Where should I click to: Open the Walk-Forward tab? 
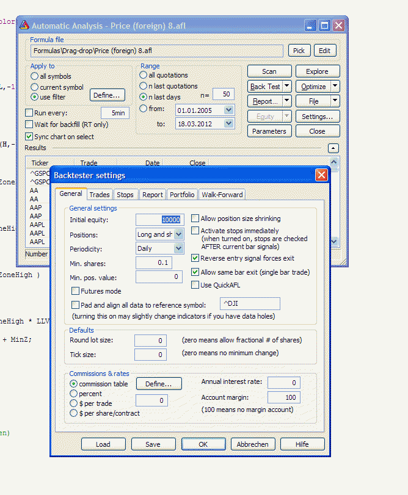[222, 195]
